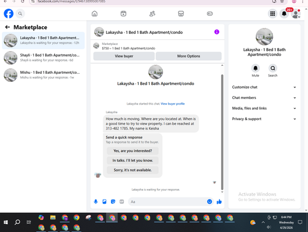Viewport: 308px width, 232px height.
Task: Open the Shayli conversation in list
Action: coord(43,58)
